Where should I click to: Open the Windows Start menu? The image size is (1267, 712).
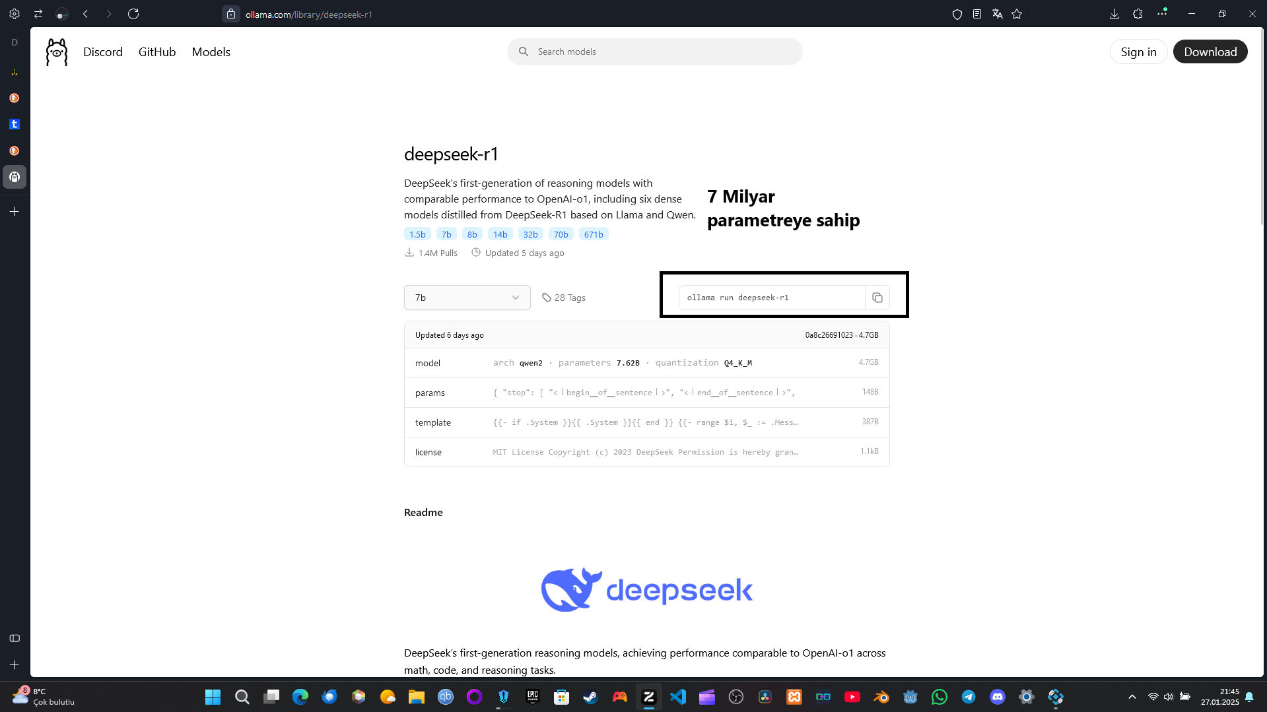(213, 697)
